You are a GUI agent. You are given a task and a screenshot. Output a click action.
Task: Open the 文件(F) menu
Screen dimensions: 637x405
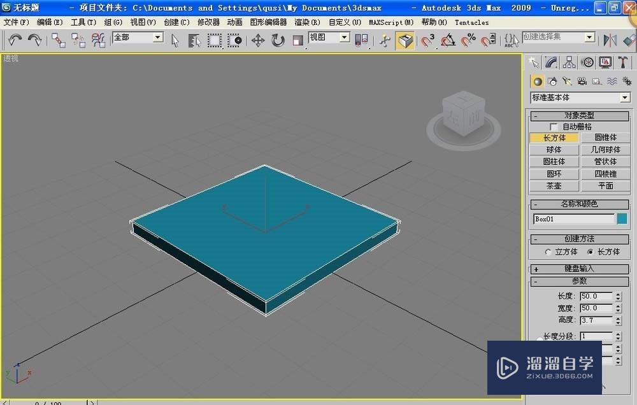16,22
